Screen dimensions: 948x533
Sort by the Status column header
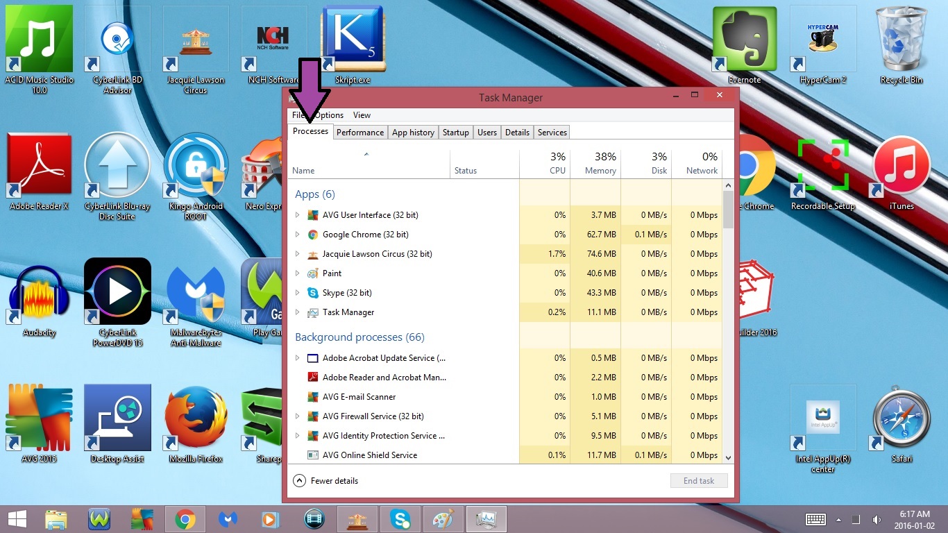click(x=484, y=164)
